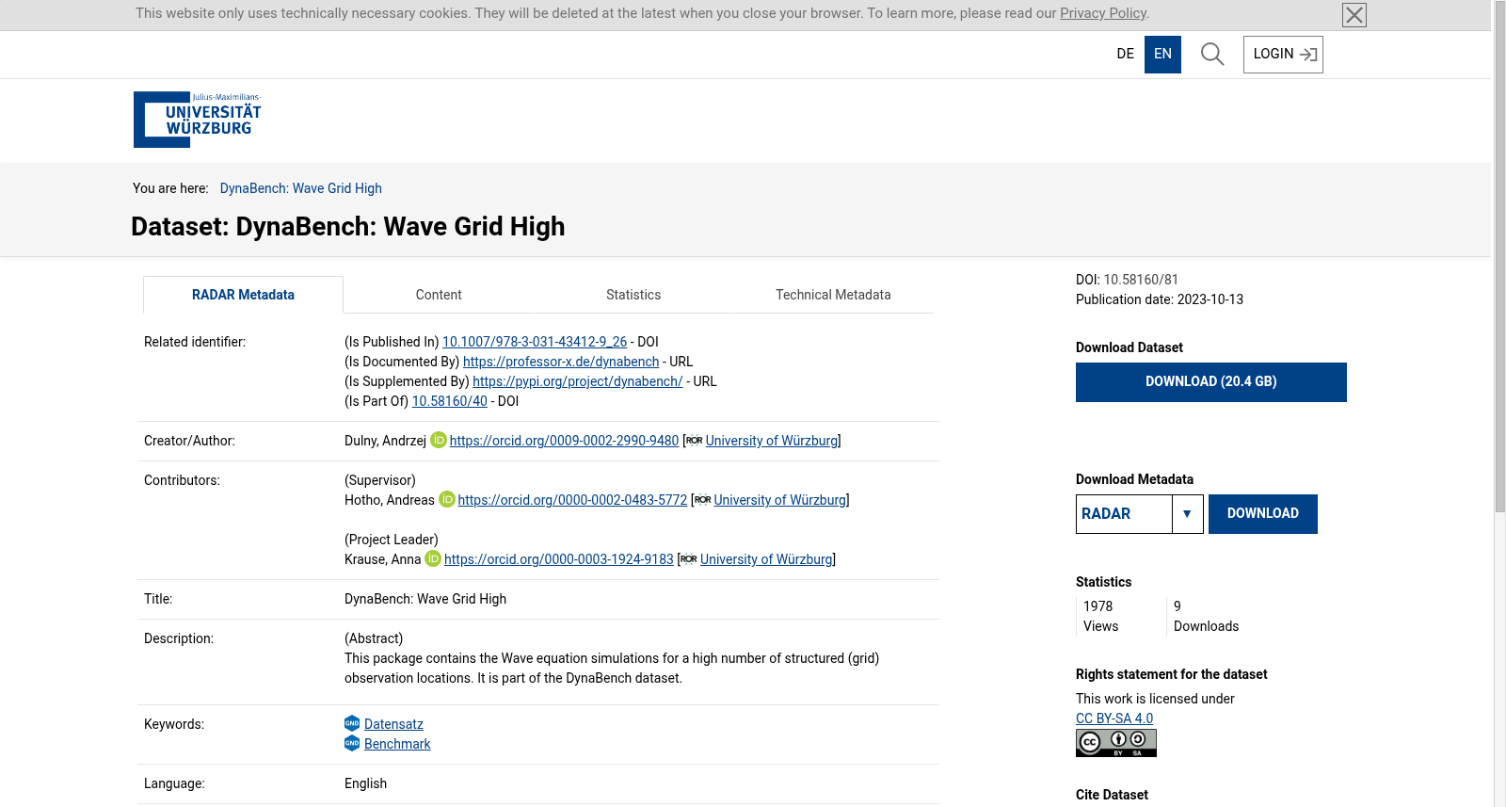Screen dimensions: 1506x807
Task: Open the Statistics tab
Action: pyautogui.click(x=633, y=295)
